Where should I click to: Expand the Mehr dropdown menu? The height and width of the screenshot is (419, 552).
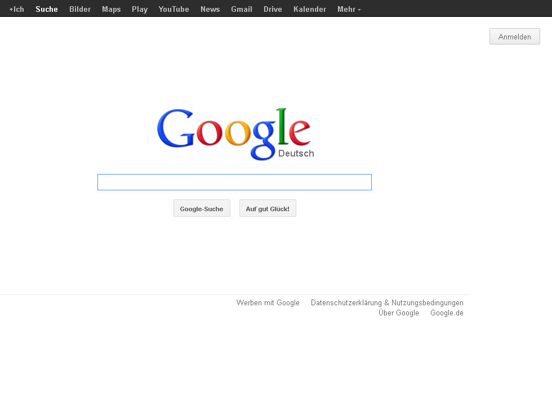[x=349, y=9]
